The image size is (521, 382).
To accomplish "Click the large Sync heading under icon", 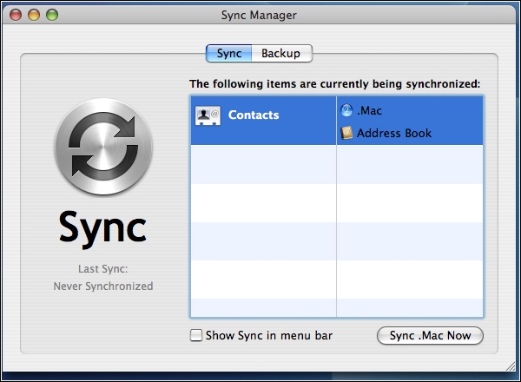I will point(102,229).
